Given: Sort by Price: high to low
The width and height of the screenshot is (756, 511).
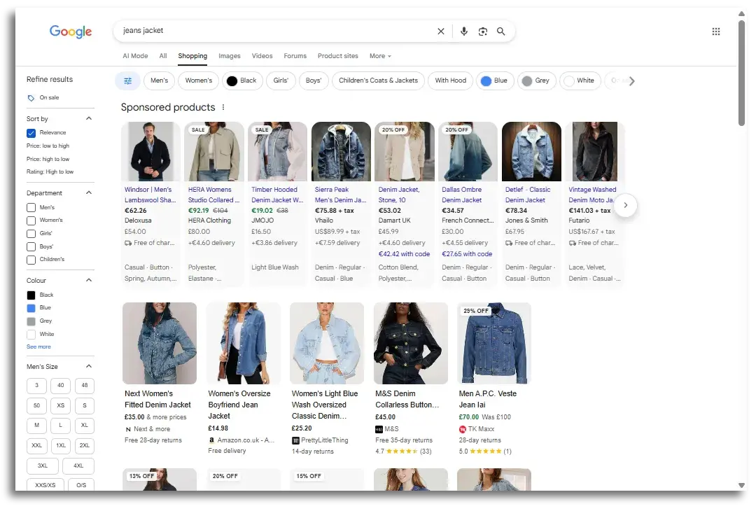Looking at the screenshot, I should [x=48, y=159].
